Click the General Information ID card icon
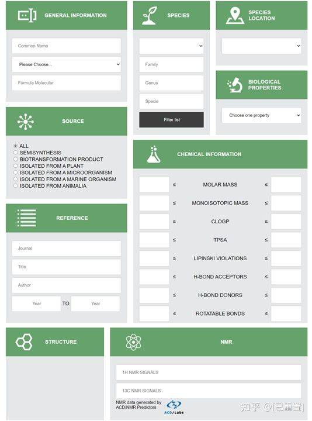Screen dimensions: 312x421 pyautogui.click(x=27, y=15)
